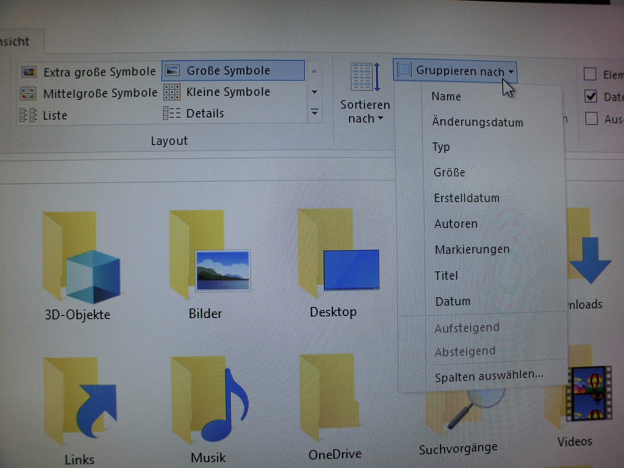Screen dimensions: 624x468
Task: Click the 3D-Objekte folder name
Action: coord(78,315)
